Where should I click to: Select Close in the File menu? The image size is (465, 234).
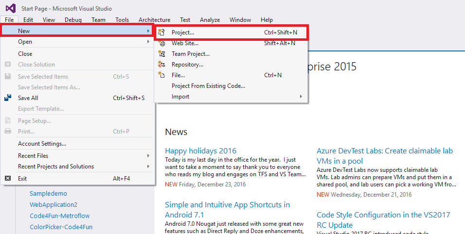tap(77, 54)
